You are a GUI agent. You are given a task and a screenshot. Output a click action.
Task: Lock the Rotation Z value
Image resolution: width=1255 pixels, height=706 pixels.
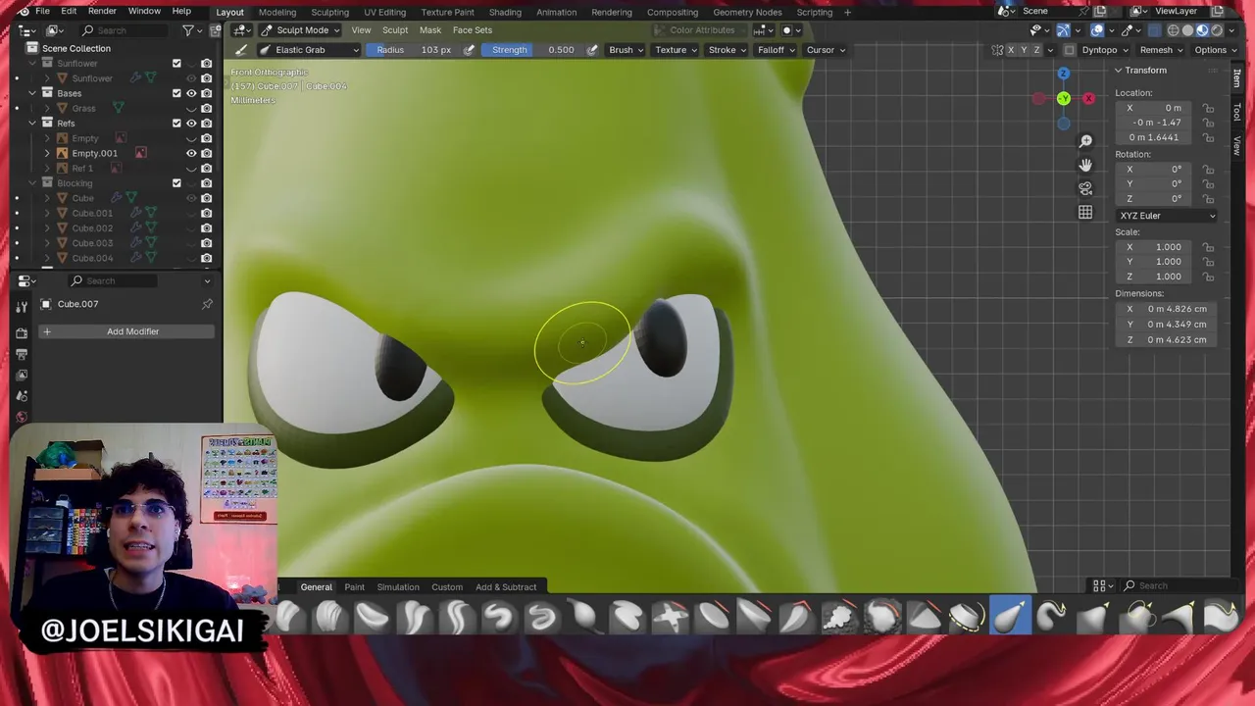click(x=1209, y=199)
